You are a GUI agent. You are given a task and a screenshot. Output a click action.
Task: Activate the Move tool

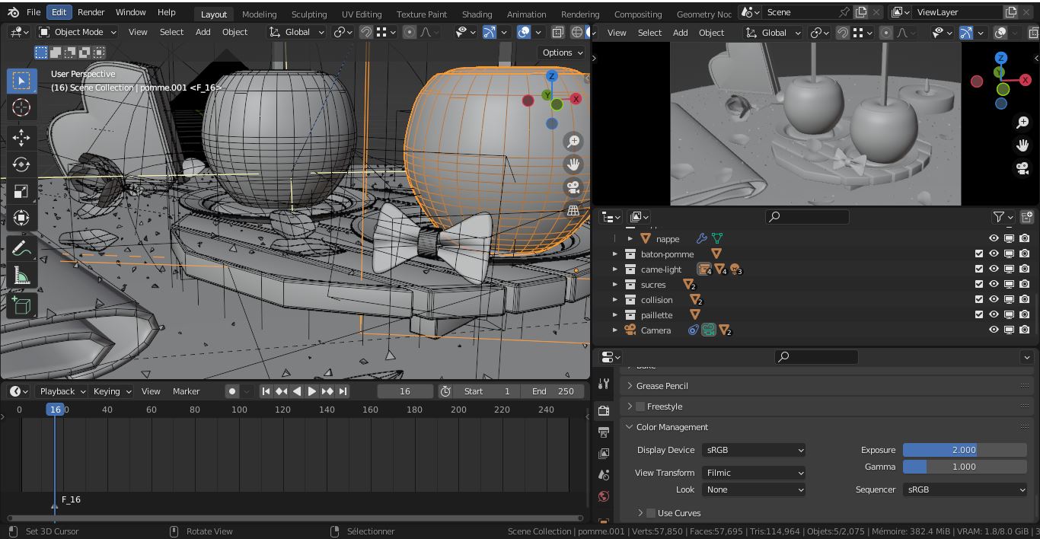tap(21, 137)
